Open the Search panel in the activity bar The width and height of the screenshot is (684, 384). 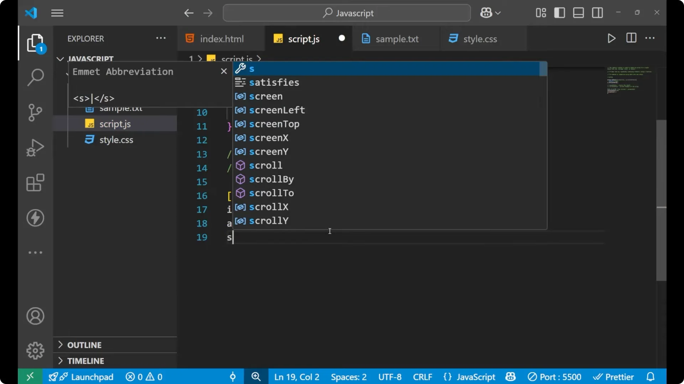(x=35, y=77)
